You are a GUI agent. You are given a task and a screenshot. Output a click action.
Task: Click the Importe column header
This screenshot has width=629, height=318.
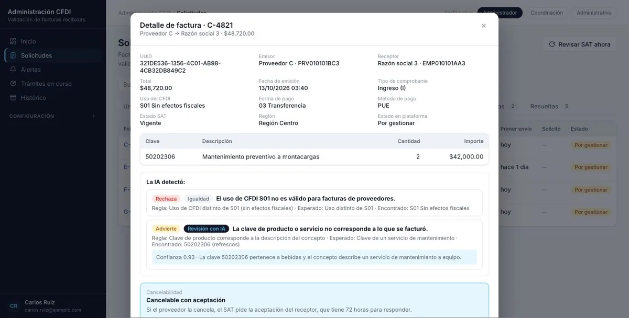474,141
